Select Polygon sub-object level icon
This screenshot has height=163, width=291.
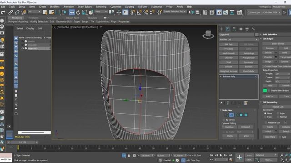(x=241, y=115)
